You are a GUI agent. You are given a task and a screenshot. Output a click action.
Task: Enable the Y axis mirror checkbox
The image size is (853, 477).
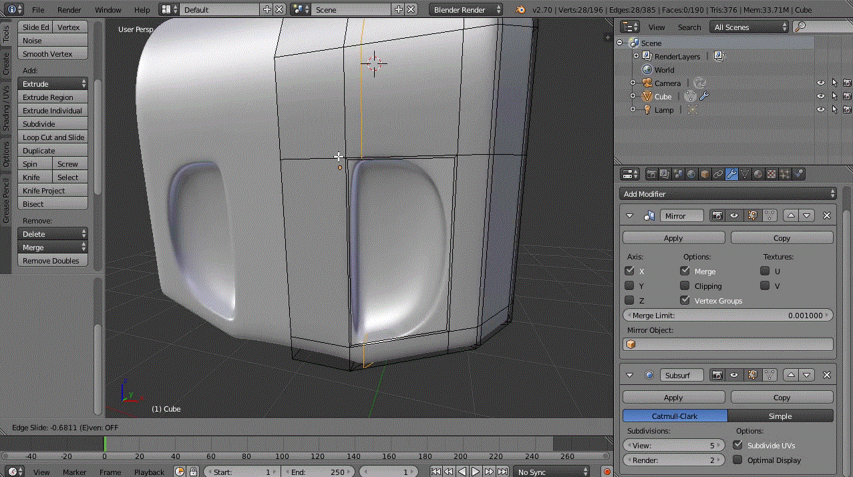tap(629, 286)
